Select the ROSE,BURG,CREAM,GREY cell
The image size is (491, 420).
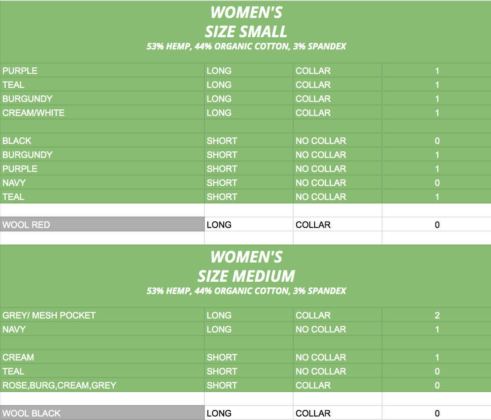pos(102,385)
